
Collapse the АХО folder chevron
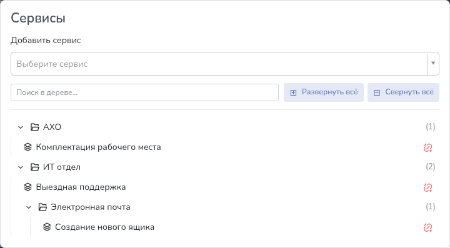[x=21, y=127]
